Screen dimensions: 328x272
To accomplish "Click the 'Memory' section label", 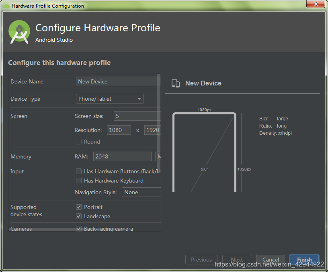I will click(x=21, y=156).
